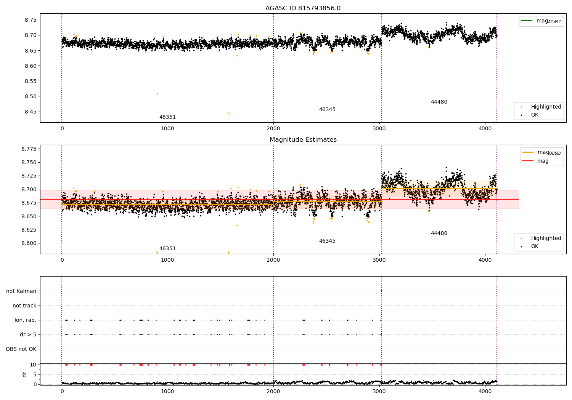The image size is (572, 400).
Task: Click obsid label '46351' in the top plot
Action: point(167,117)
